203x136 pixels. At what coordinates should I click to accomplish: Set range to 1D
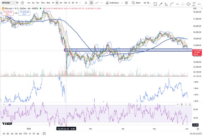coord(4,134)
